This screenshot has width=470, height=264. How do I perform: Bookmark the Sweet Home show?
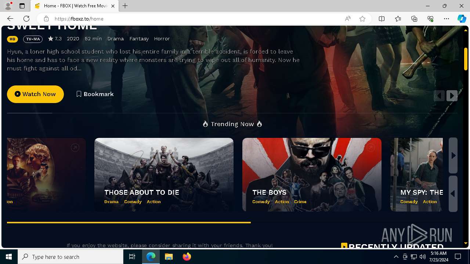coord(95,94)
